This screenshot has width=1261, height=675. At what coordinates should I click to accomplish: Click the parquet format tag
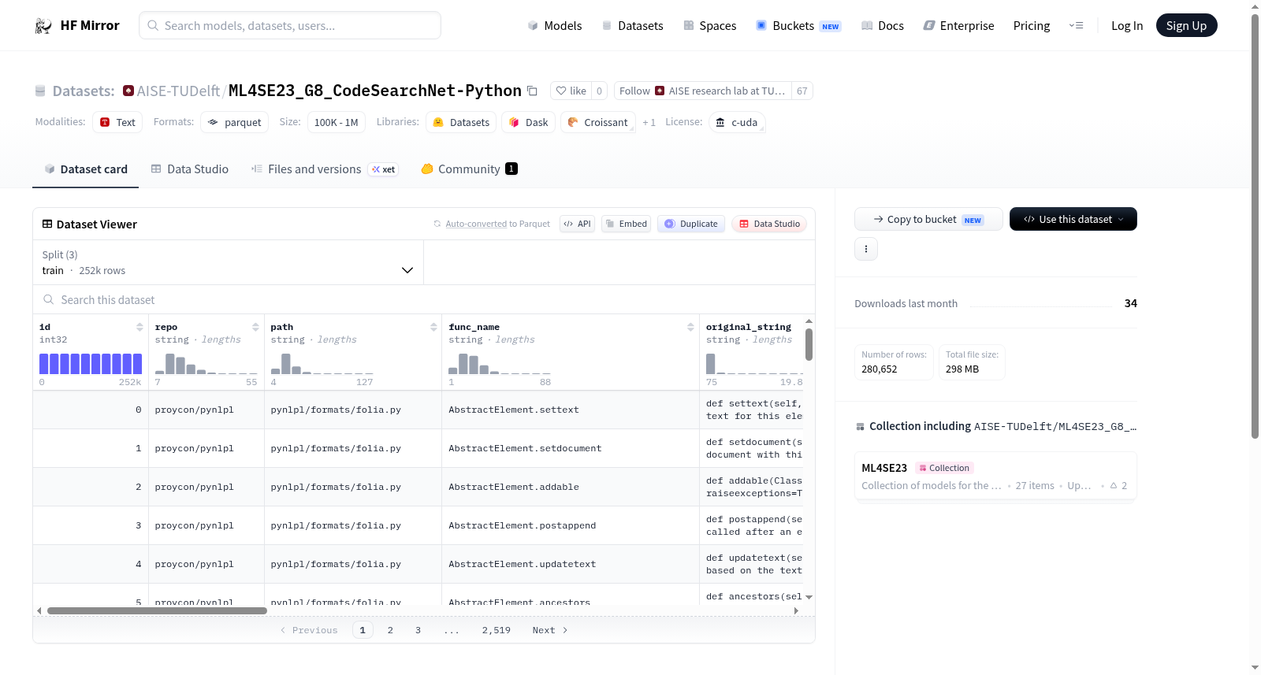(235, 122)
